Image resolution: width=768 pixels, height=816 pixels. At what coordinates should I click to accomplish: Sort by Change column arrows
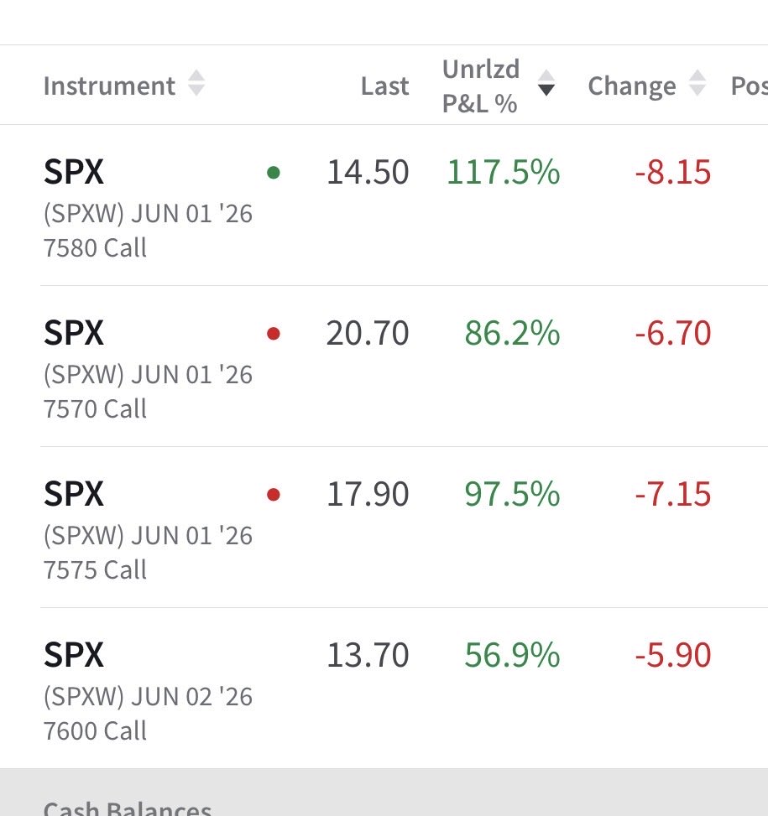click(x=697, y=83)
